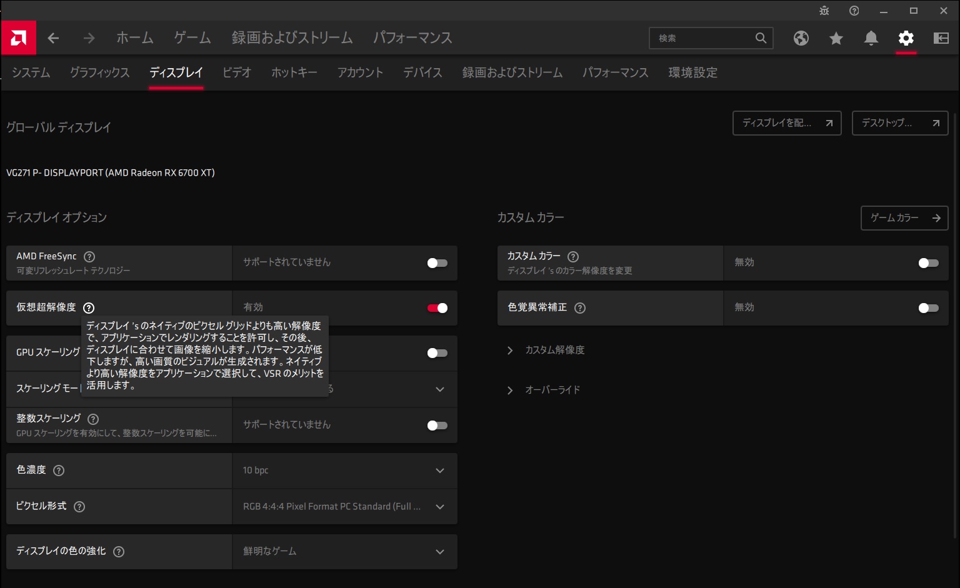Switch to the グラフィックス tab
The height and width of the screenshot is (588, 960).
pyautogui.click(x=99, y=72)
